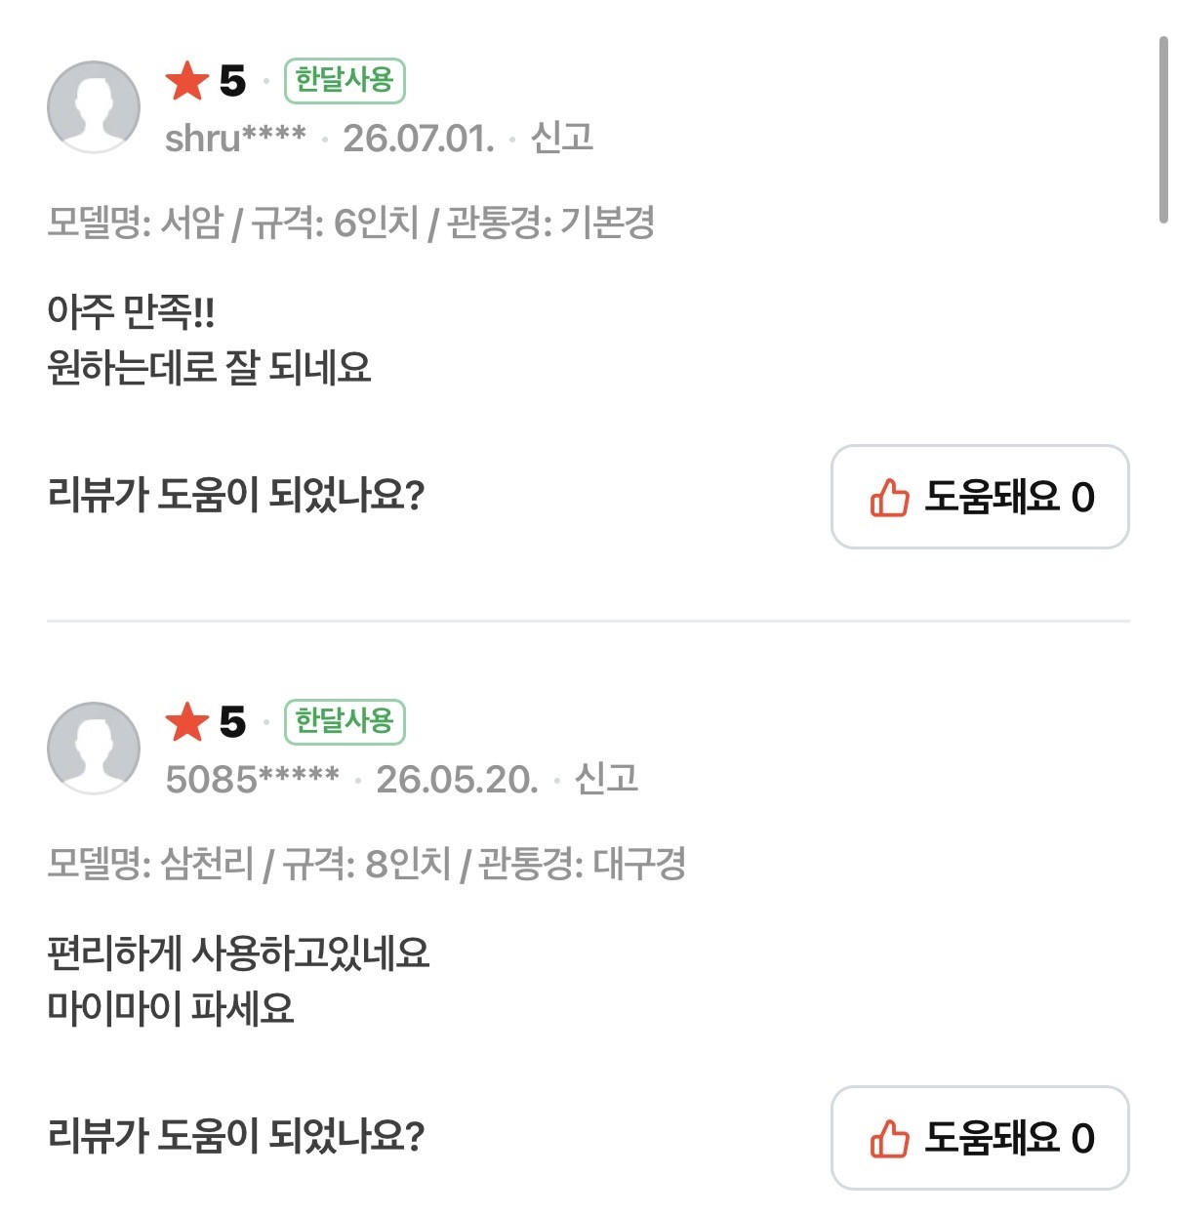Click red star rating on first review

(186, 80)
